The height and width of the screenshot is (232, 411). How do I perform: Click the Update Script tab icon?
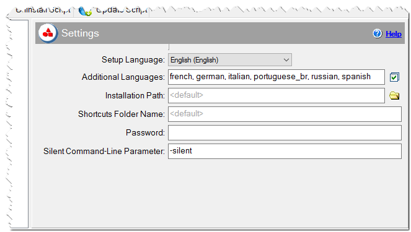[x=85, y=11]
